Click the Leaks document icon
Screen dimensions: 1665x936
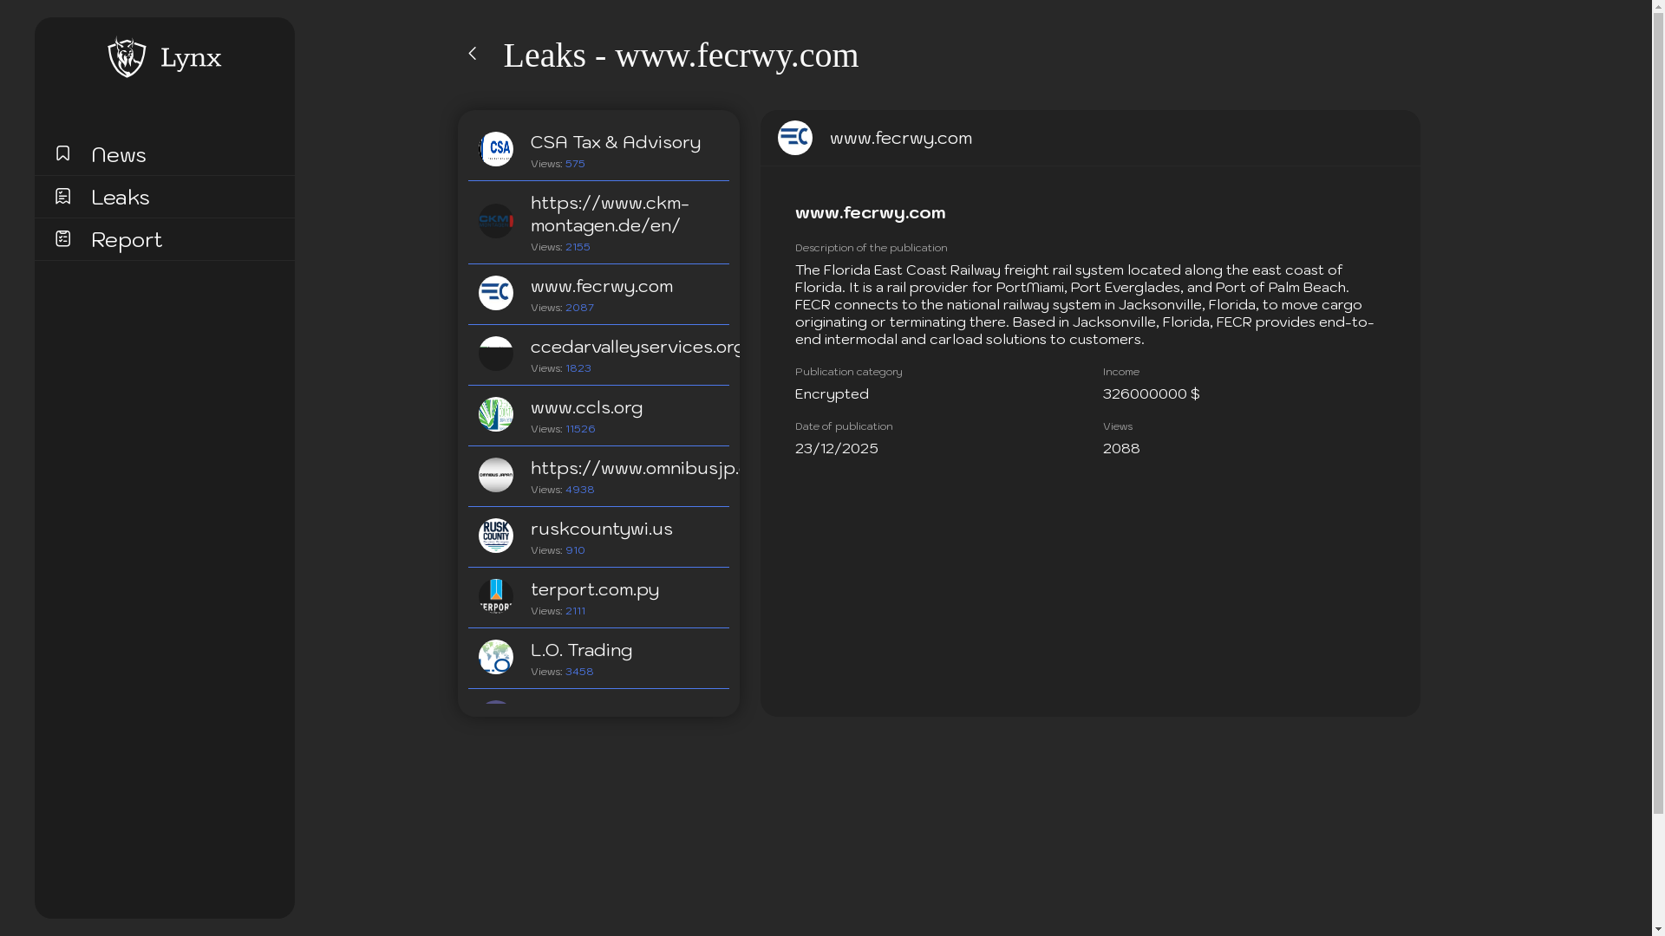pos(62,197)
